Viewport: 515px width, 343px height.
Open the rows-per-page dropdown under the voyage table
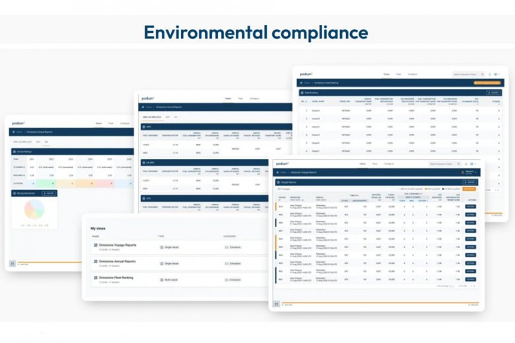[x=451, y=286]
